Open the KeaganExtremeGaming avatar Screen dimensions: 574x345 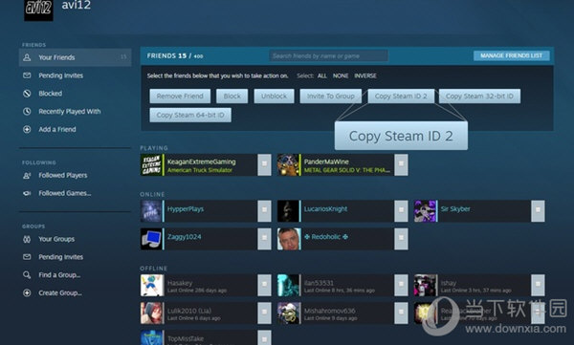click(151, 164)
